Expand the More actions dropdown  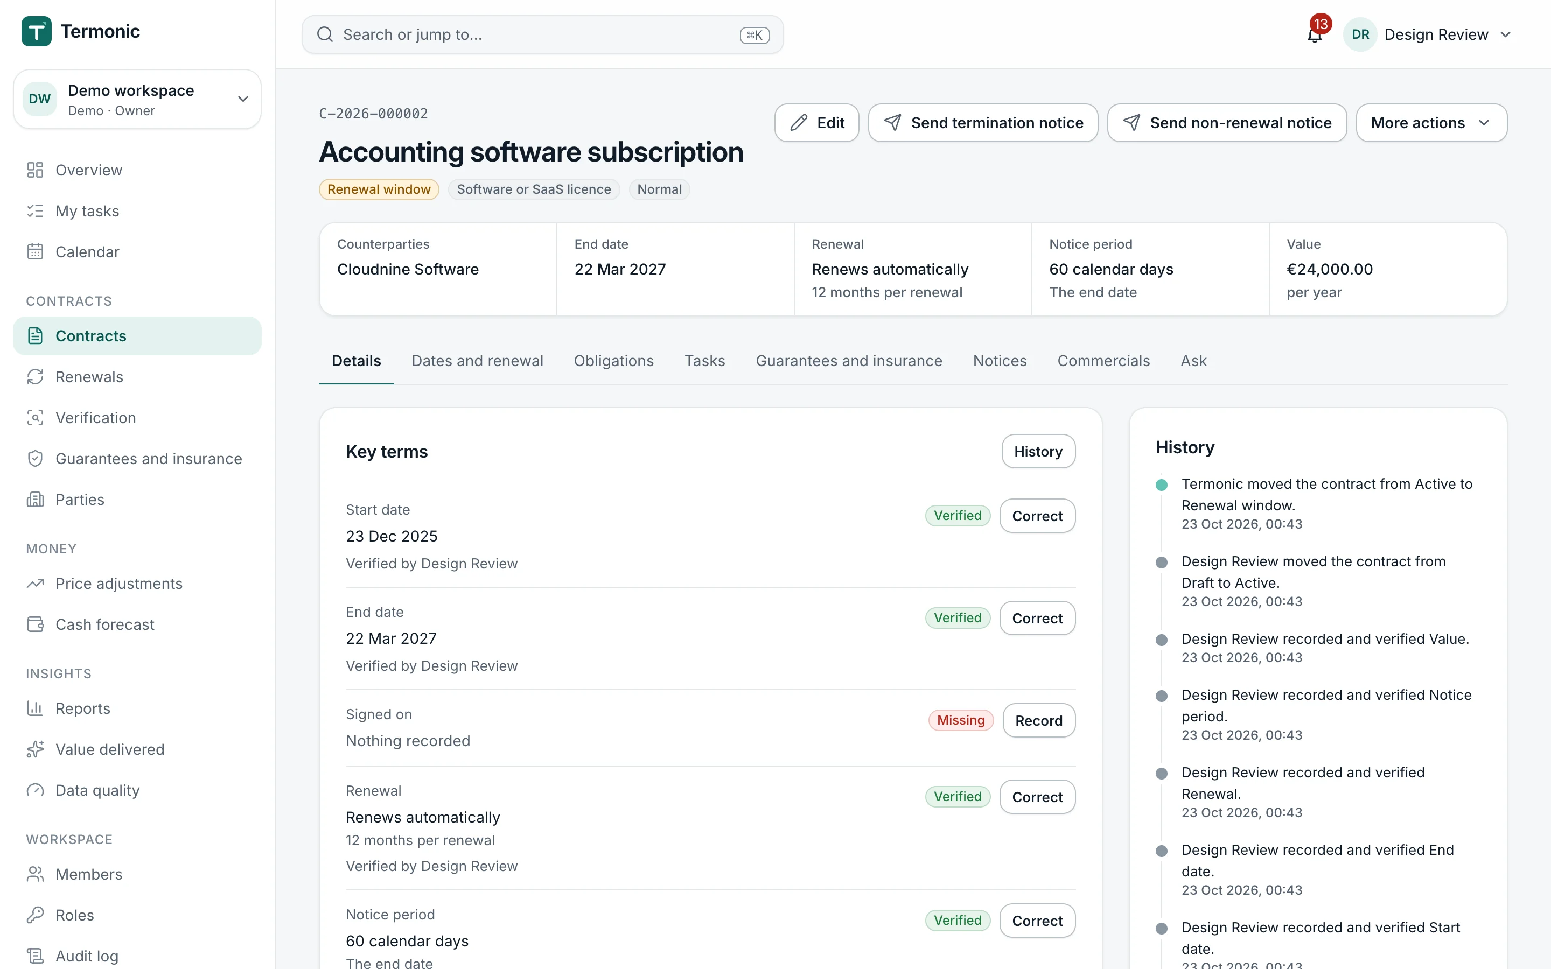(x=1431, y=123)
